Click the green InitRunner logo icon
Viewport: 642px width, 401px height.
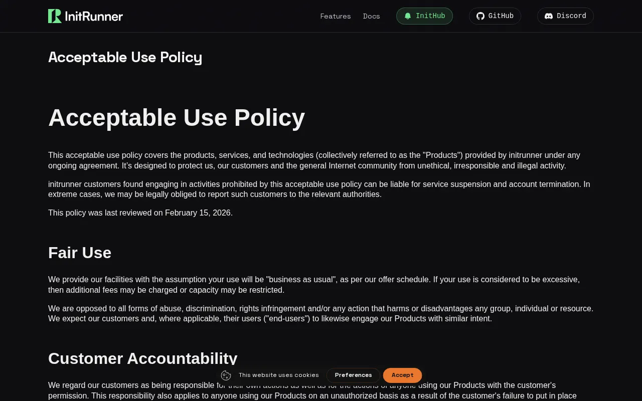click(55, 16)
